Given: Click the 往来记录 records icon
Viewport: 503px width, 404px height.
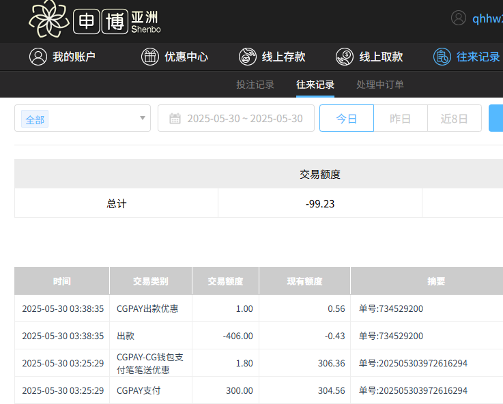Looking at the screenshot, I should 442,57.
